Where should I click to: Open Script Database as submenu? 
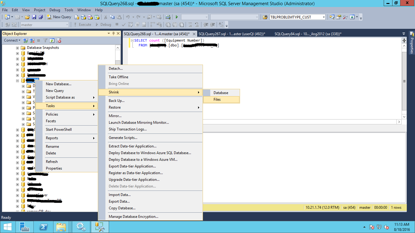pos(67,97)
